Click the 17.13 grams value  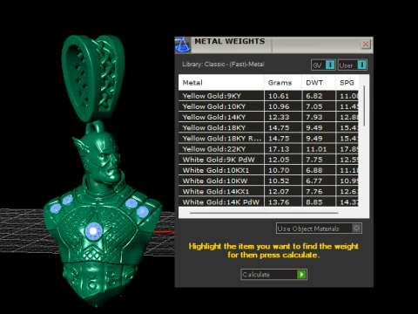[279, 149]
